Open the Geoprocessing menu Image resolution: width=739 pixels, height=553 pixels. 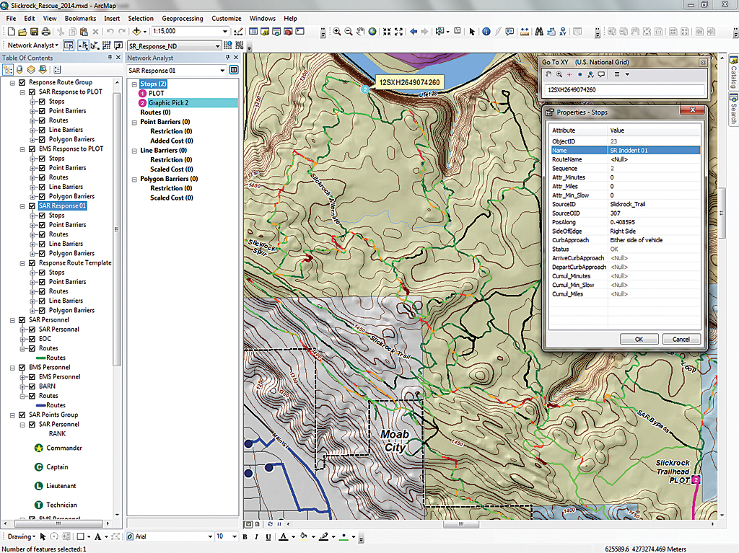(x=182, y=18)
